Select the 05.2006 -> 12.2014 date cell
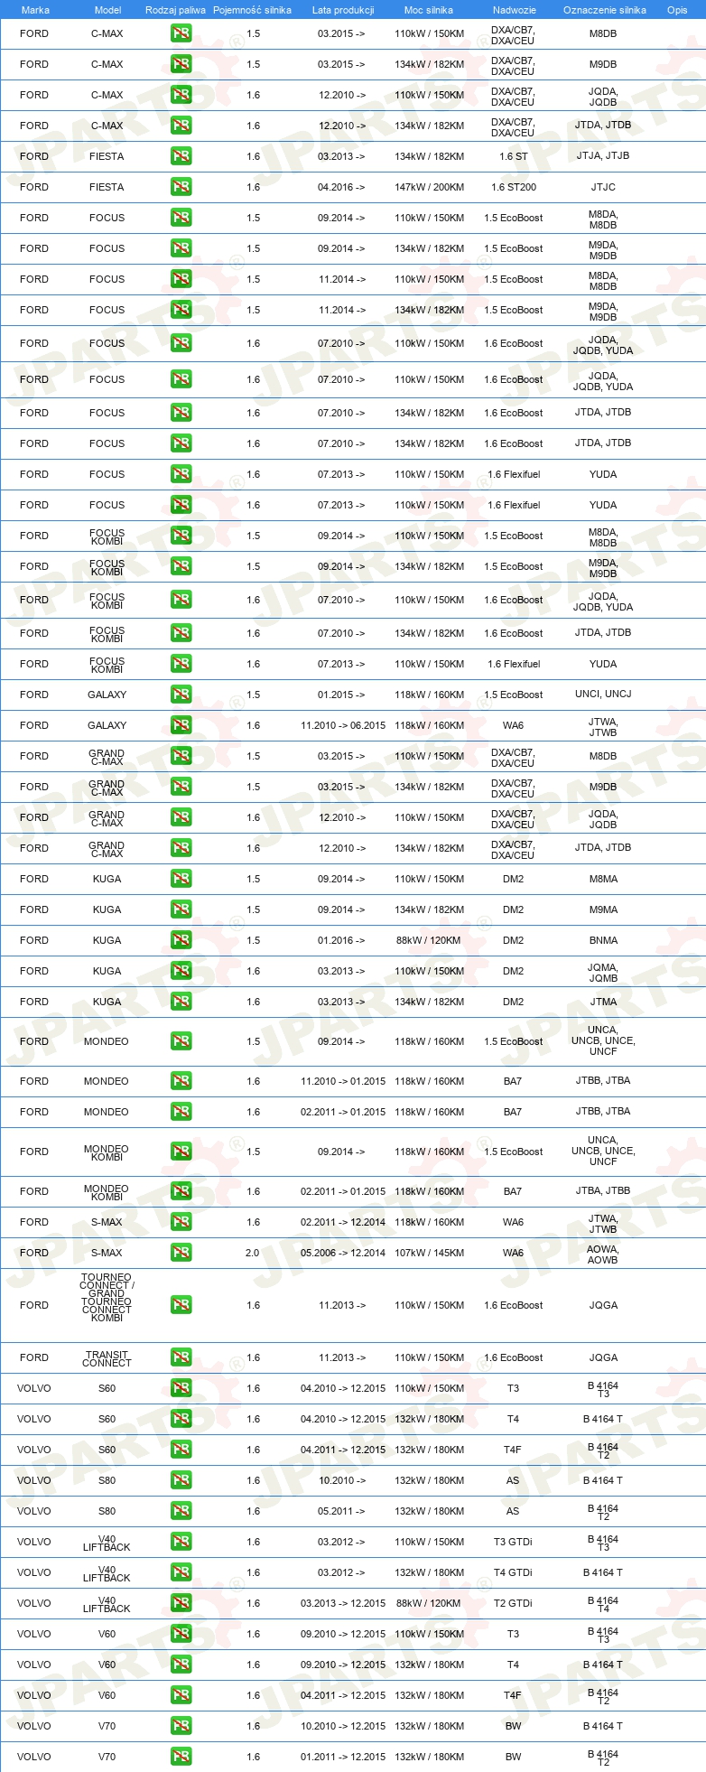The height and width of the screenshot is (1772, 706). (x=343, y=1253)
